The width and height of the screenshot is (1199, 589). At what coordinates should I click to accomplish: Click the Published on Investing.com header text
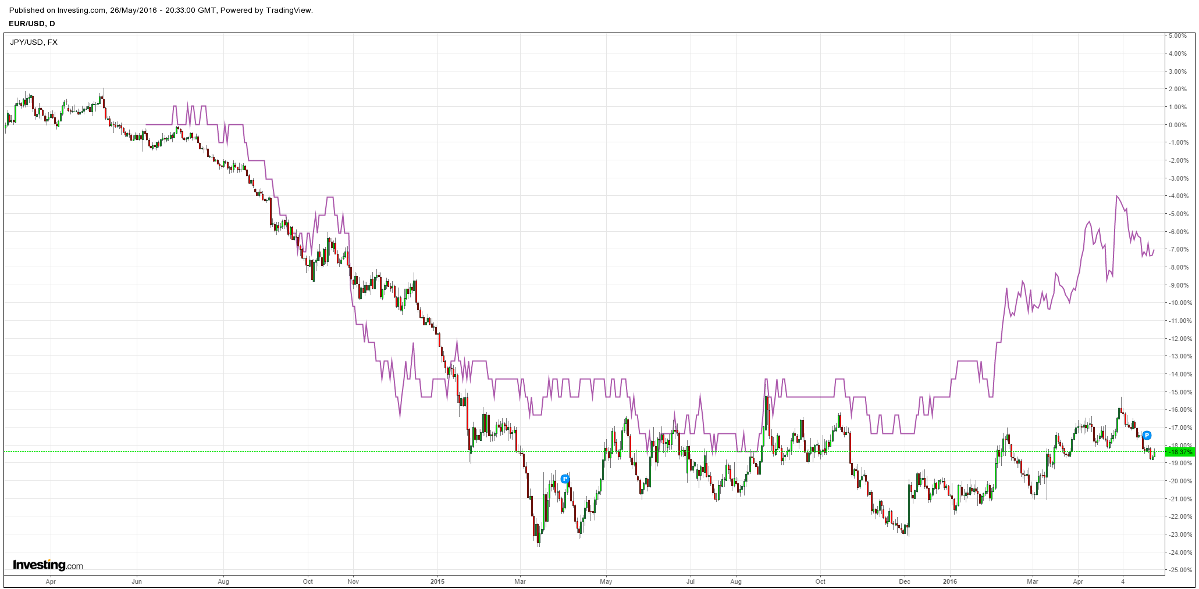pos(161,10)
